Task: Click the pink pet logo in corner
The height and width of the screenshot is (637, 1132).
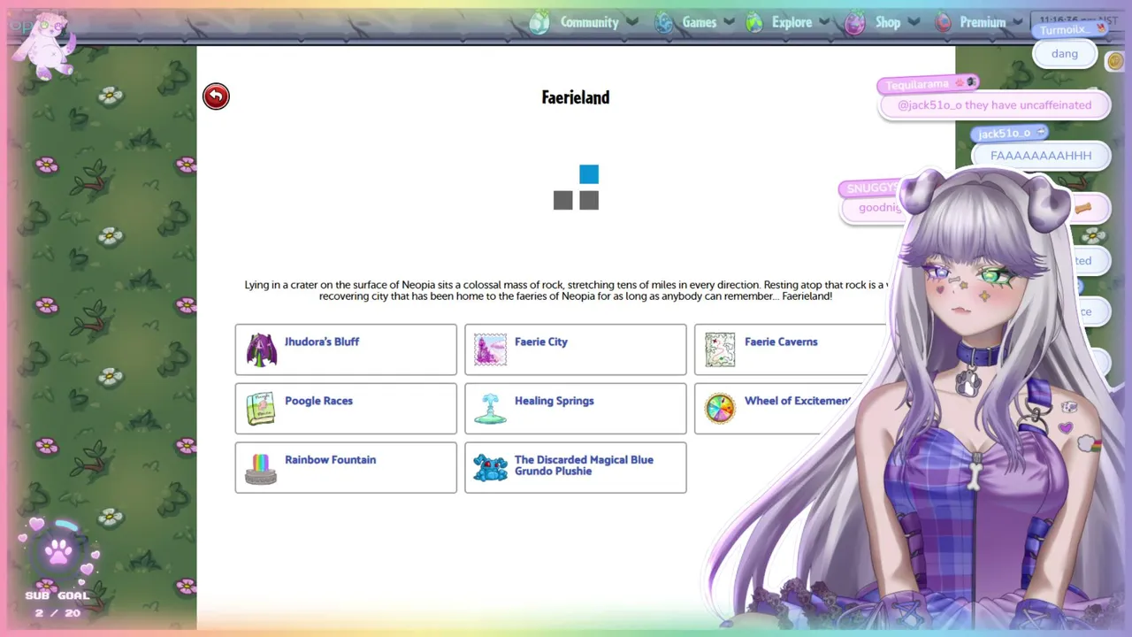Action: click(44, 46)
